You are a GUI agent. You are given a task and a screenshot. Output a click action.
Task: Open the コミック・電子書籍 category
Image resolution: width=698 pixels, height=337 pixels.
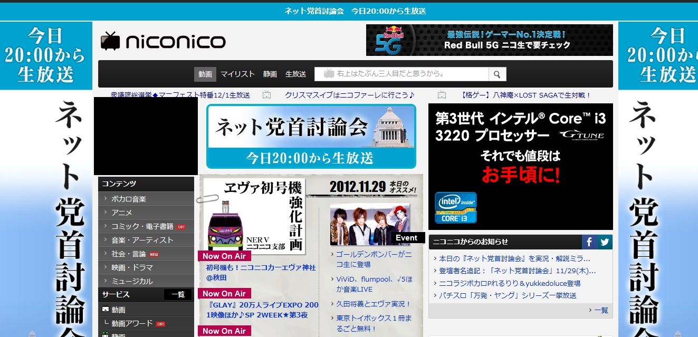pos(146,226)
